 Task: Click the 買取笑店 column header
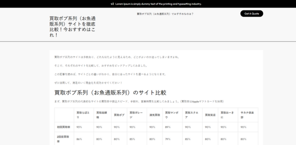coord(210,115)
